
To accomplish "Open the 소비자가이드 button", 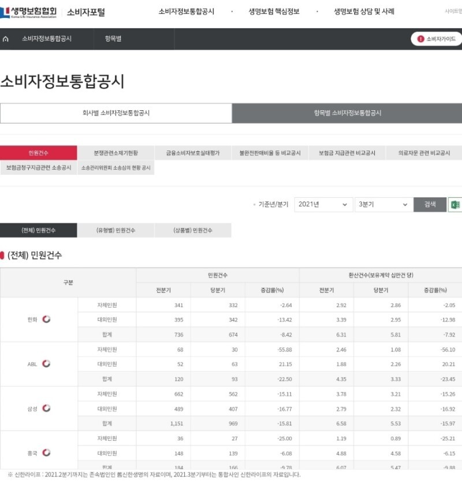I will 437,39.
